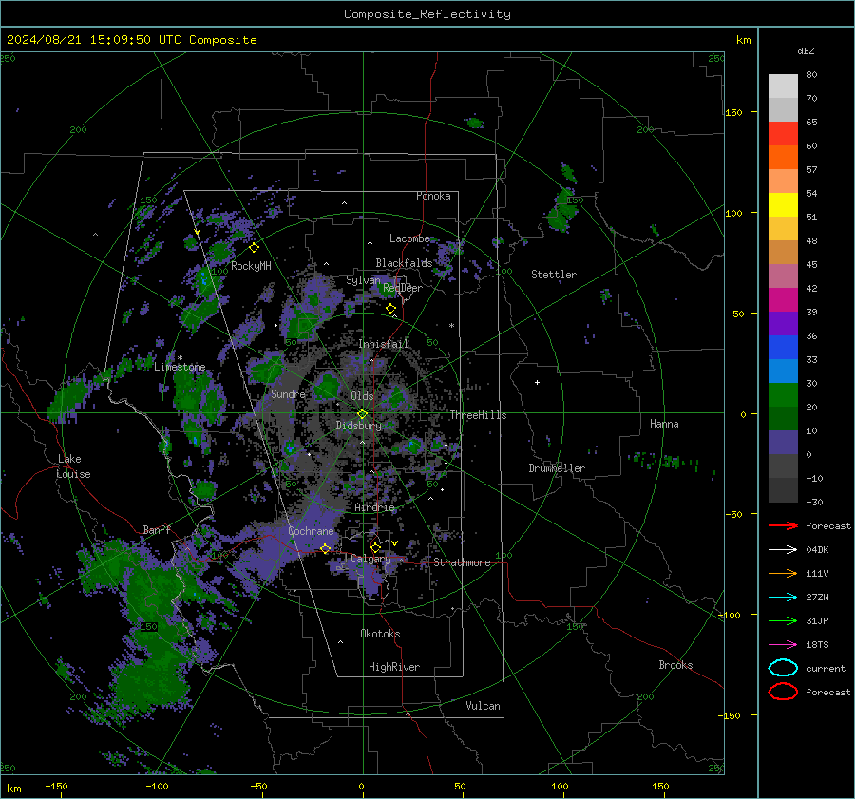Click the Innisfail city label
855x799 pixels.
point(384,344)
